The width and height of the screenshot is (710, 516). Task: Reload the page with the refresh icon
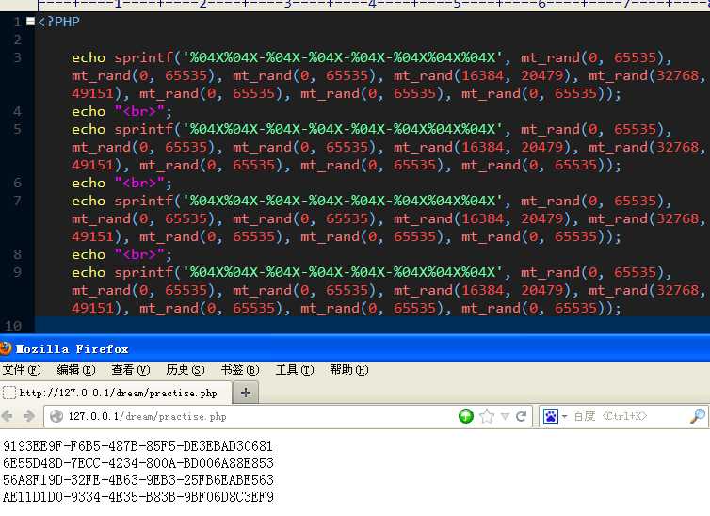(x=521, y=416)
